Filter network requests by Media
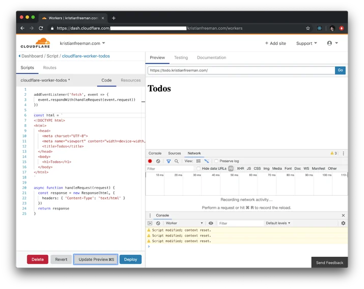 coord(277,169)
